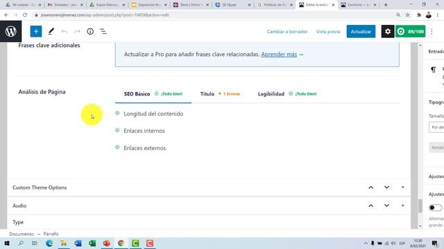
Task: Click Documento in the breadcrumb
Action: pos(22,234)
